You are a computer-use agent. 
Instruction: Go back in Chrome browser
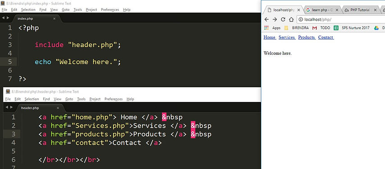pyautogui.click(x=267, y=20)
